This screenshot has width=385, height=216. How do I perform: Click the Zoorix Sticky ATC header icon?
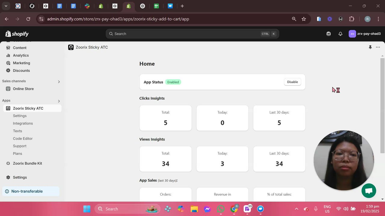coord(71,47)
